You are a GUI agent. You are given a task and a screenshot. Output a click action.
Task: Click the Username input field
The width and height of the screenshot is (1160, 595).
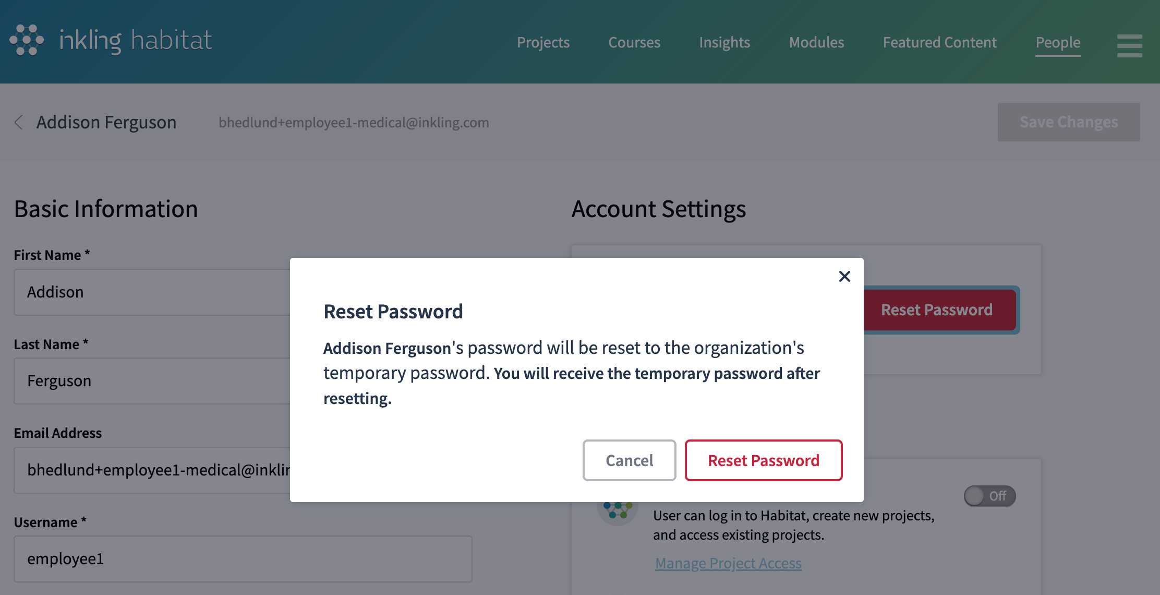243,558
